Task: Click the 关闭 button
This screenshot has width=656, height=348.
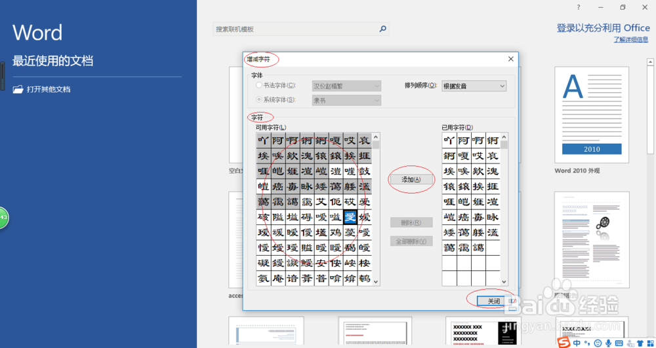Action: pyautogui.click(x=494, y=301)
